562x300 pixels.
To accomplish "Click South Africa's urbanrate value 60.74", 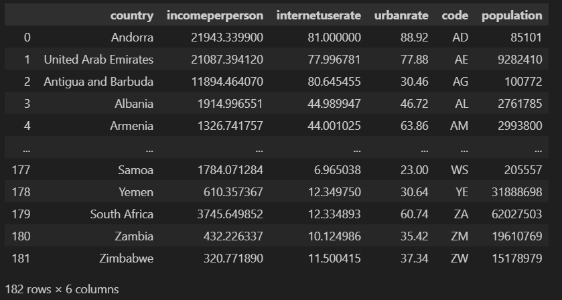I will (x=415, y=214).
